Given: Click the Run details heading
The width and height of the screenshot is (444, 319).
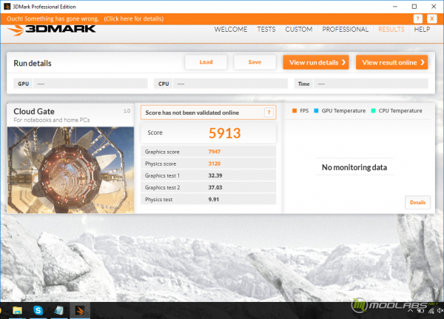Looking at the screenshot, I should pos(33,63).
